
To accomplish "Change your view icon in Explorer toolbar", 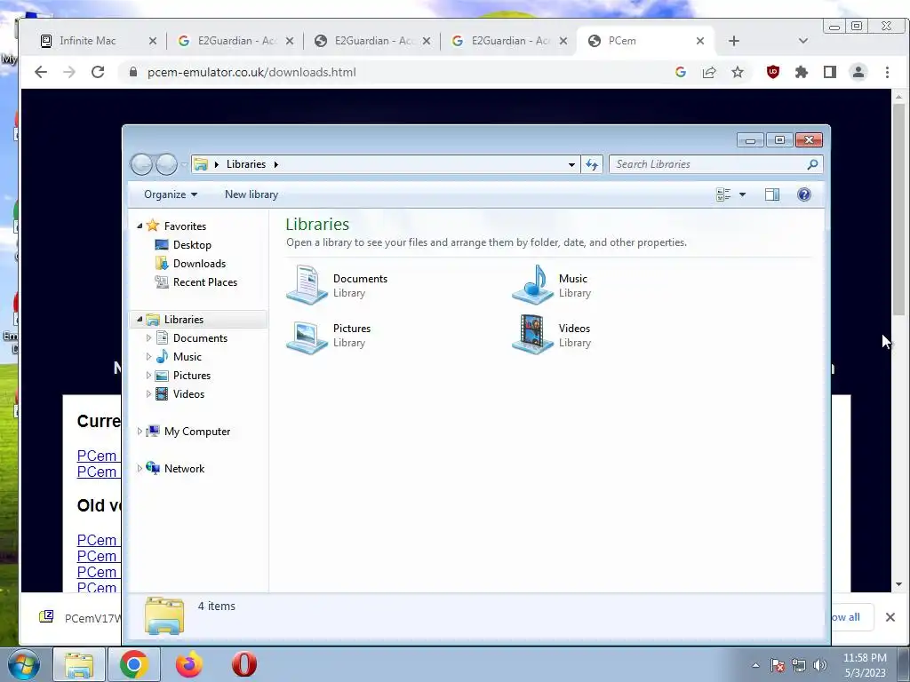I will [723, 194].
